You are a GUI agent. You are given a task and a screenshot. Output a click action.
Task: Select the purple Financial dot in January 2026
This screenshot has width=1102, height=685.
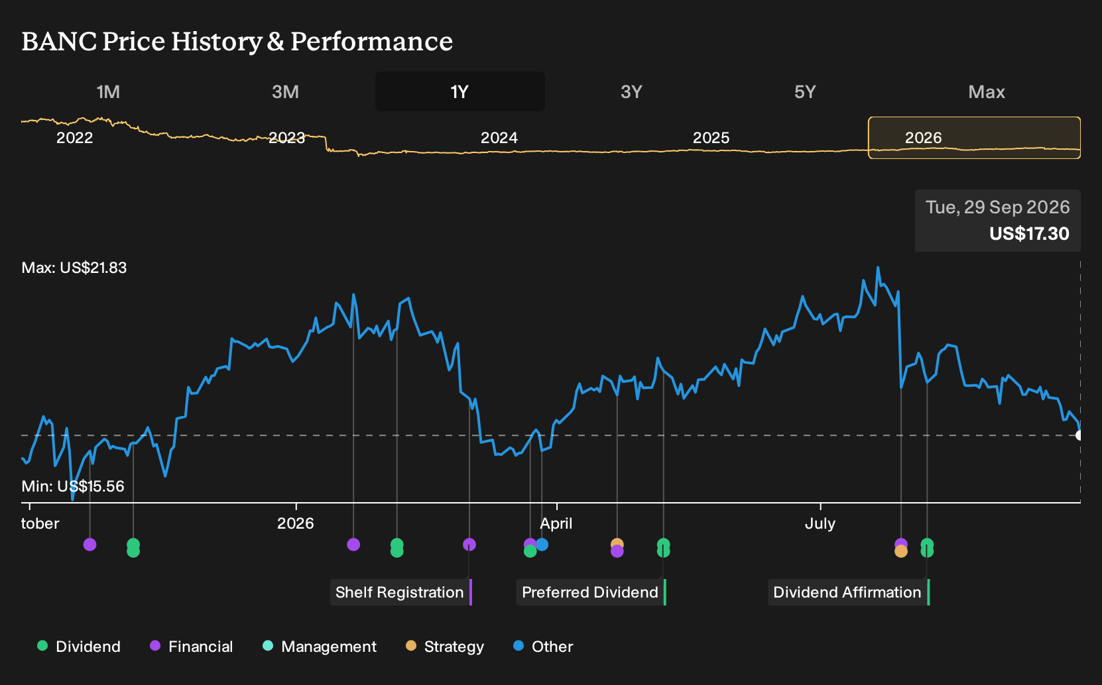(x=353, y=545)
